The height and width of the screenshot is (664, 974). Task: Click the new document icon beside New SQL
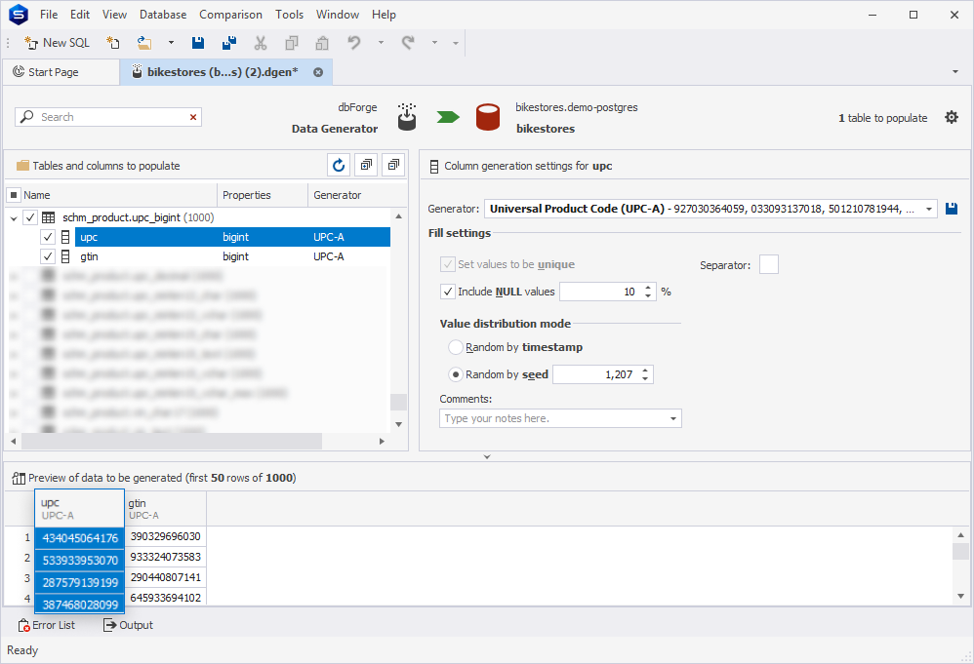(113, 43)
